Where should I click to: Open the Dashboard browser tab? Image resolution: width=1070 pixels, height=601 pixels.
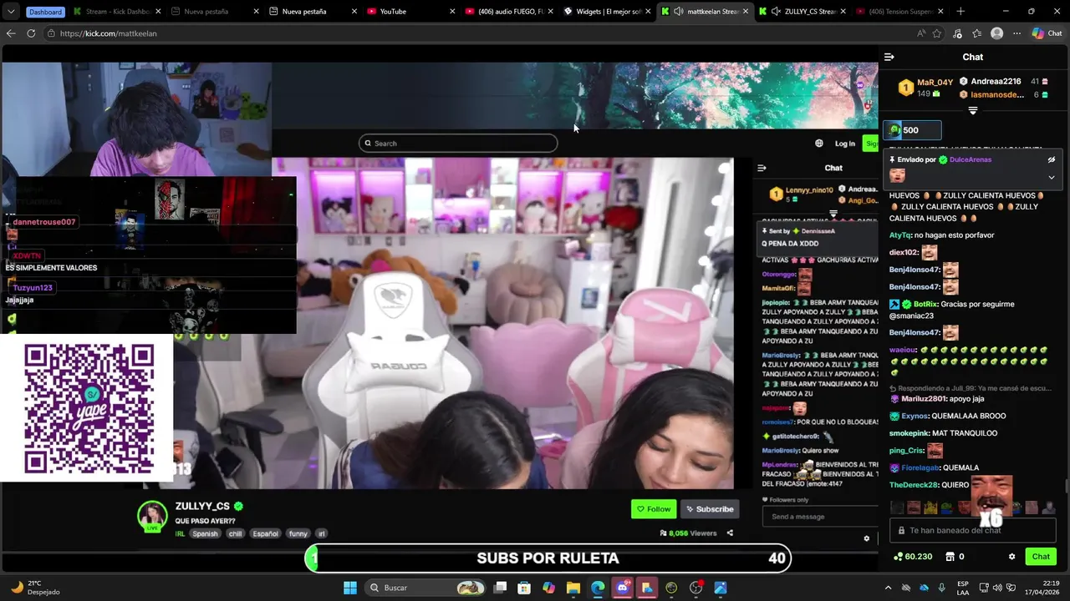[x=45, y=12]
